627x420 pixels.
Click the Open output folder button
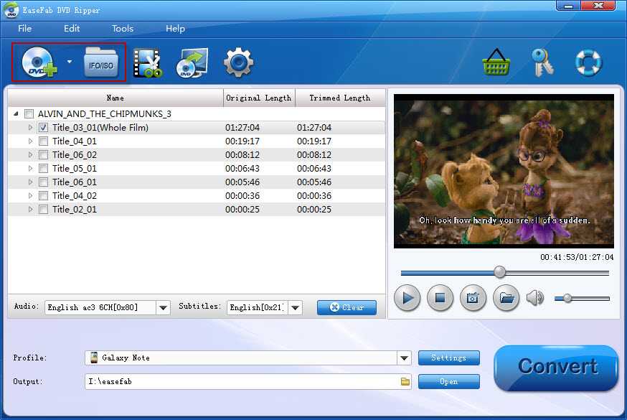pyautogui.click(x=448, y=382)
